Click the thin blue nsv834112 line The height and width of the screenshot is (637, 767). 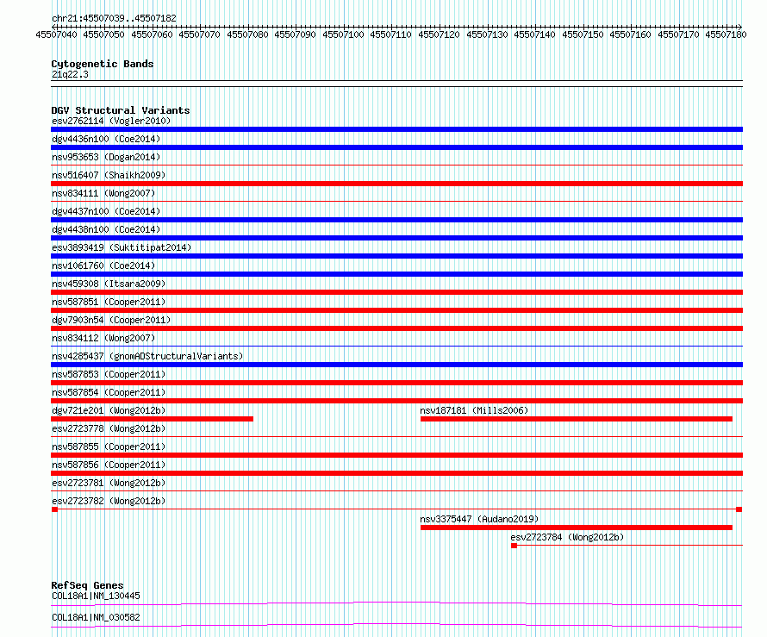click(396, 347)
